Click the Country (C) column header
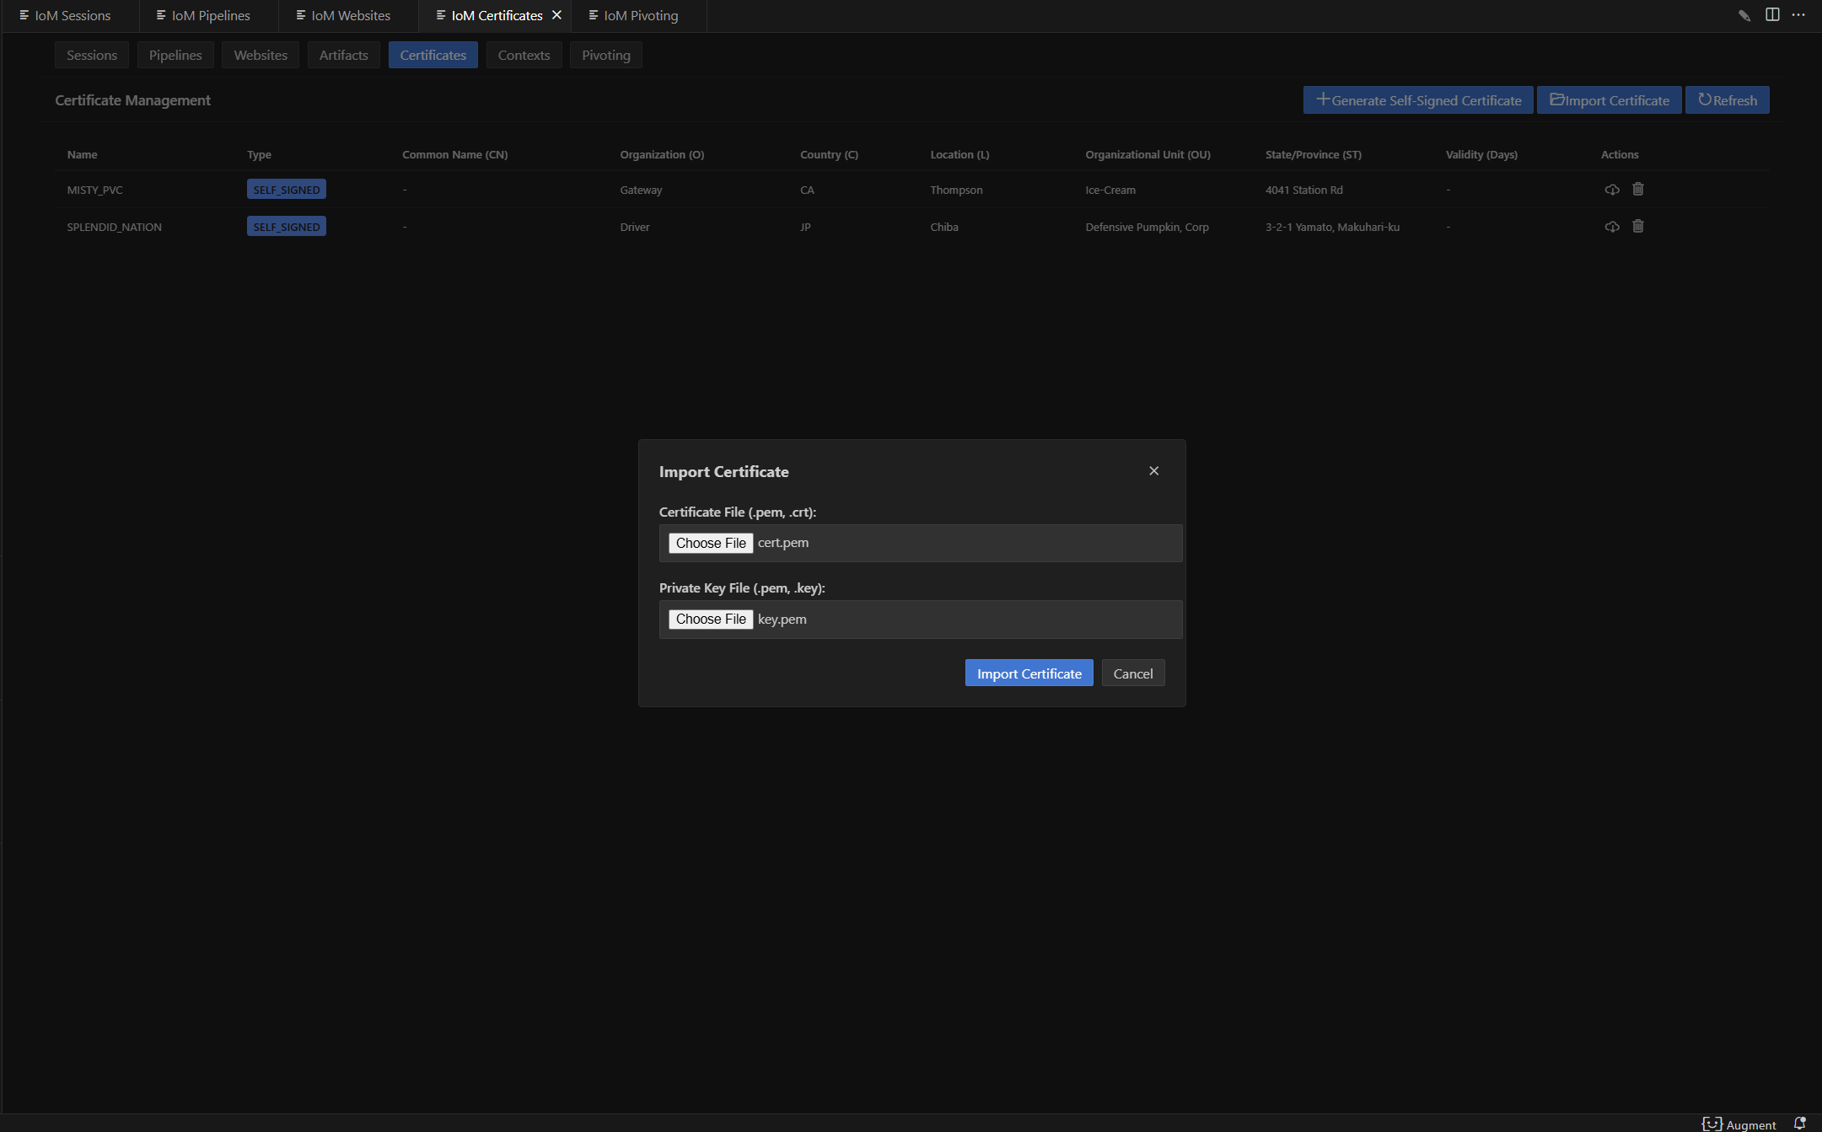This screenshot has width=1822, height=1132. (x=829, y=154)
